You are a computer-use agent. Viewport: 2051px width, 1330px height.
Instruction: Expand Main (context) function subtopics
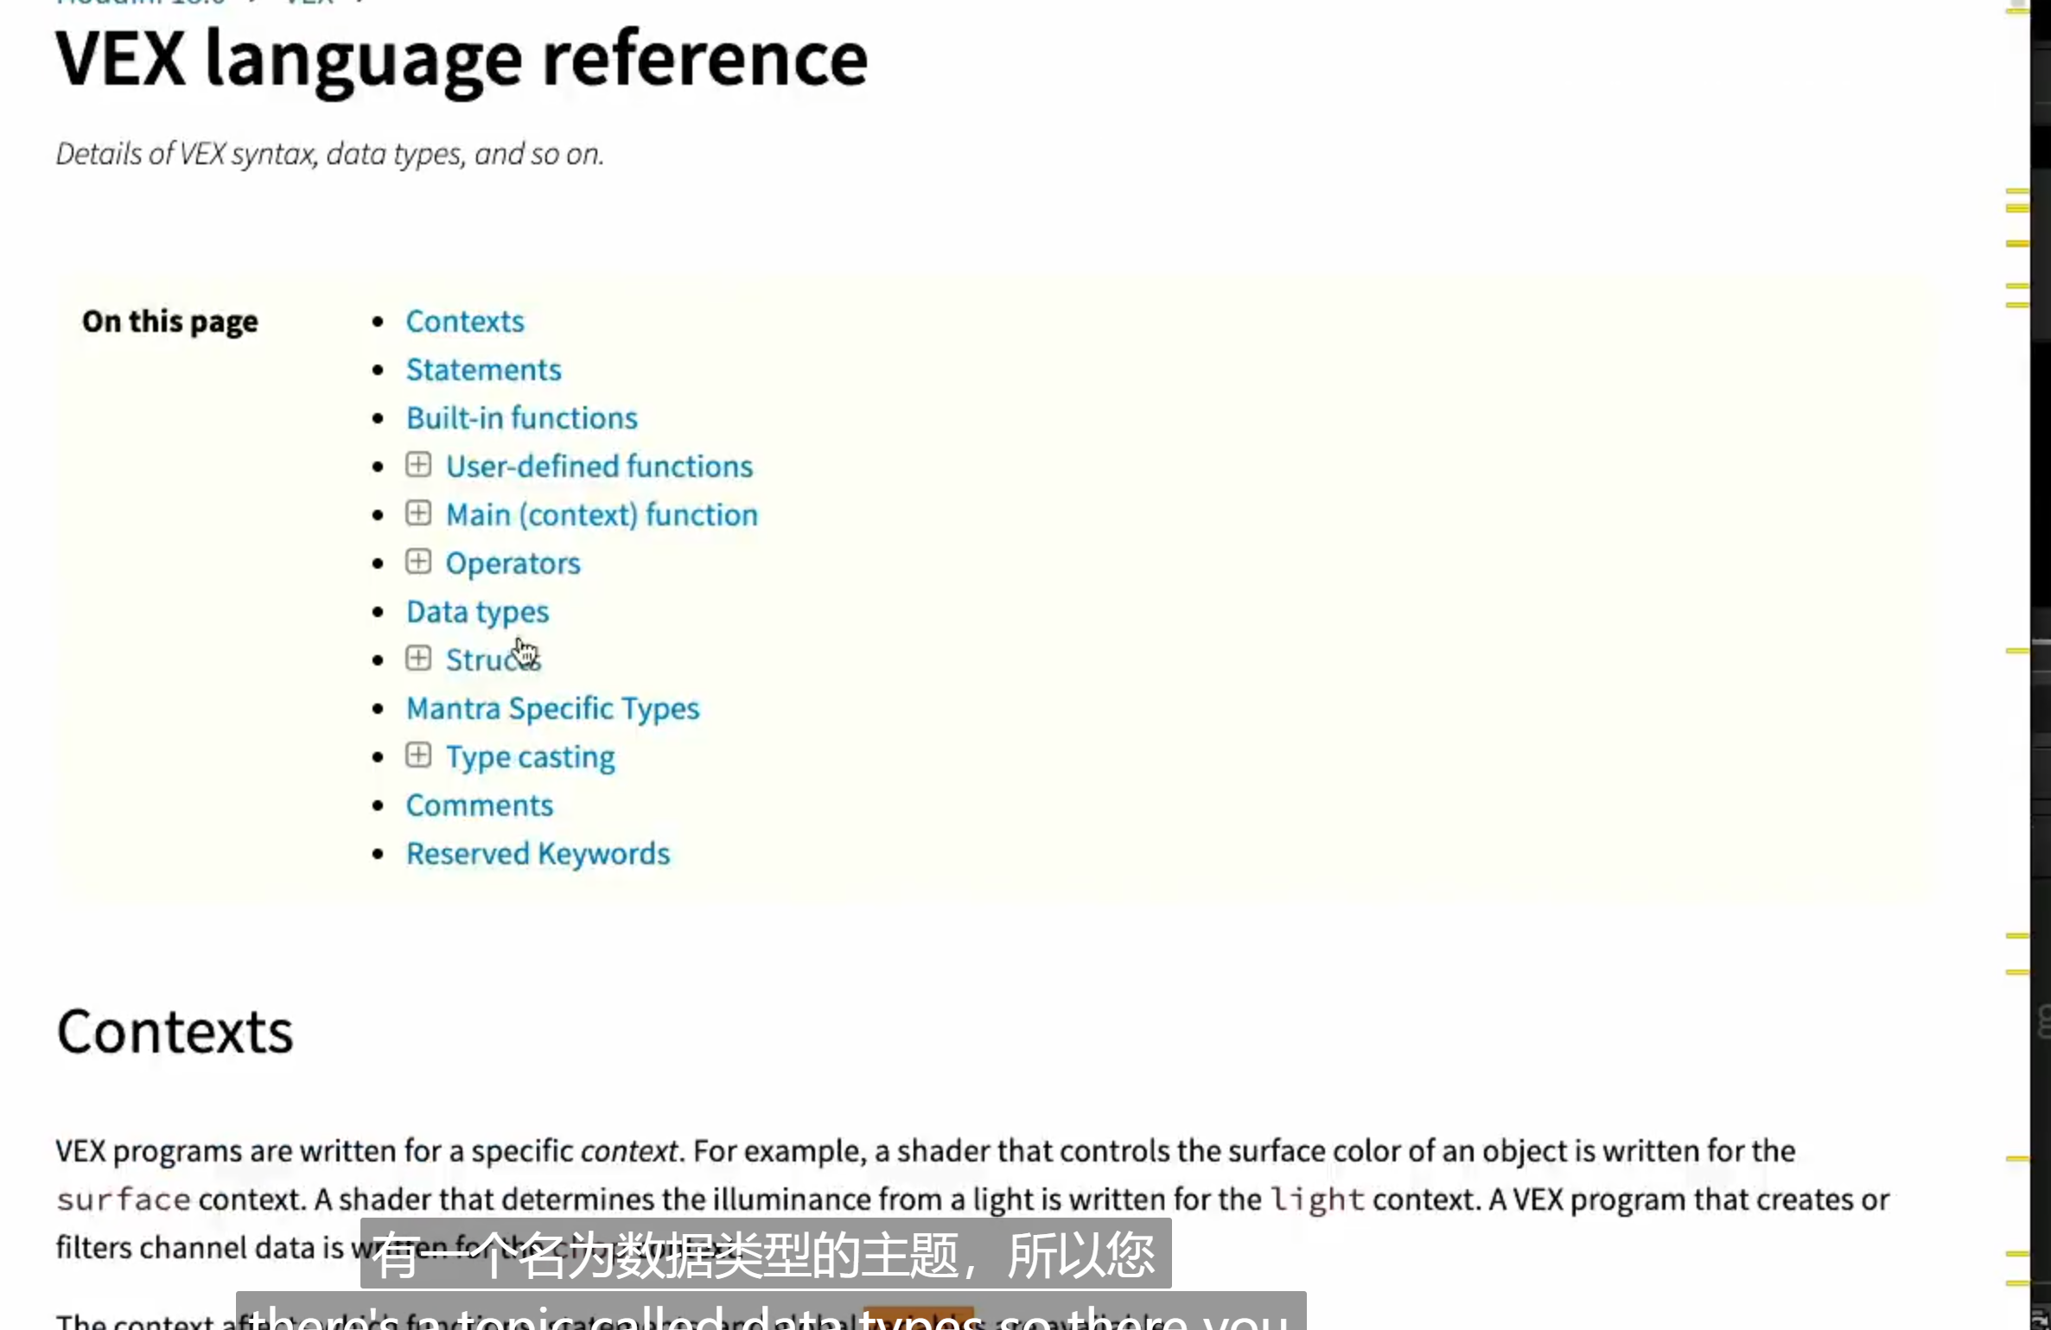(x=418, y=513)
